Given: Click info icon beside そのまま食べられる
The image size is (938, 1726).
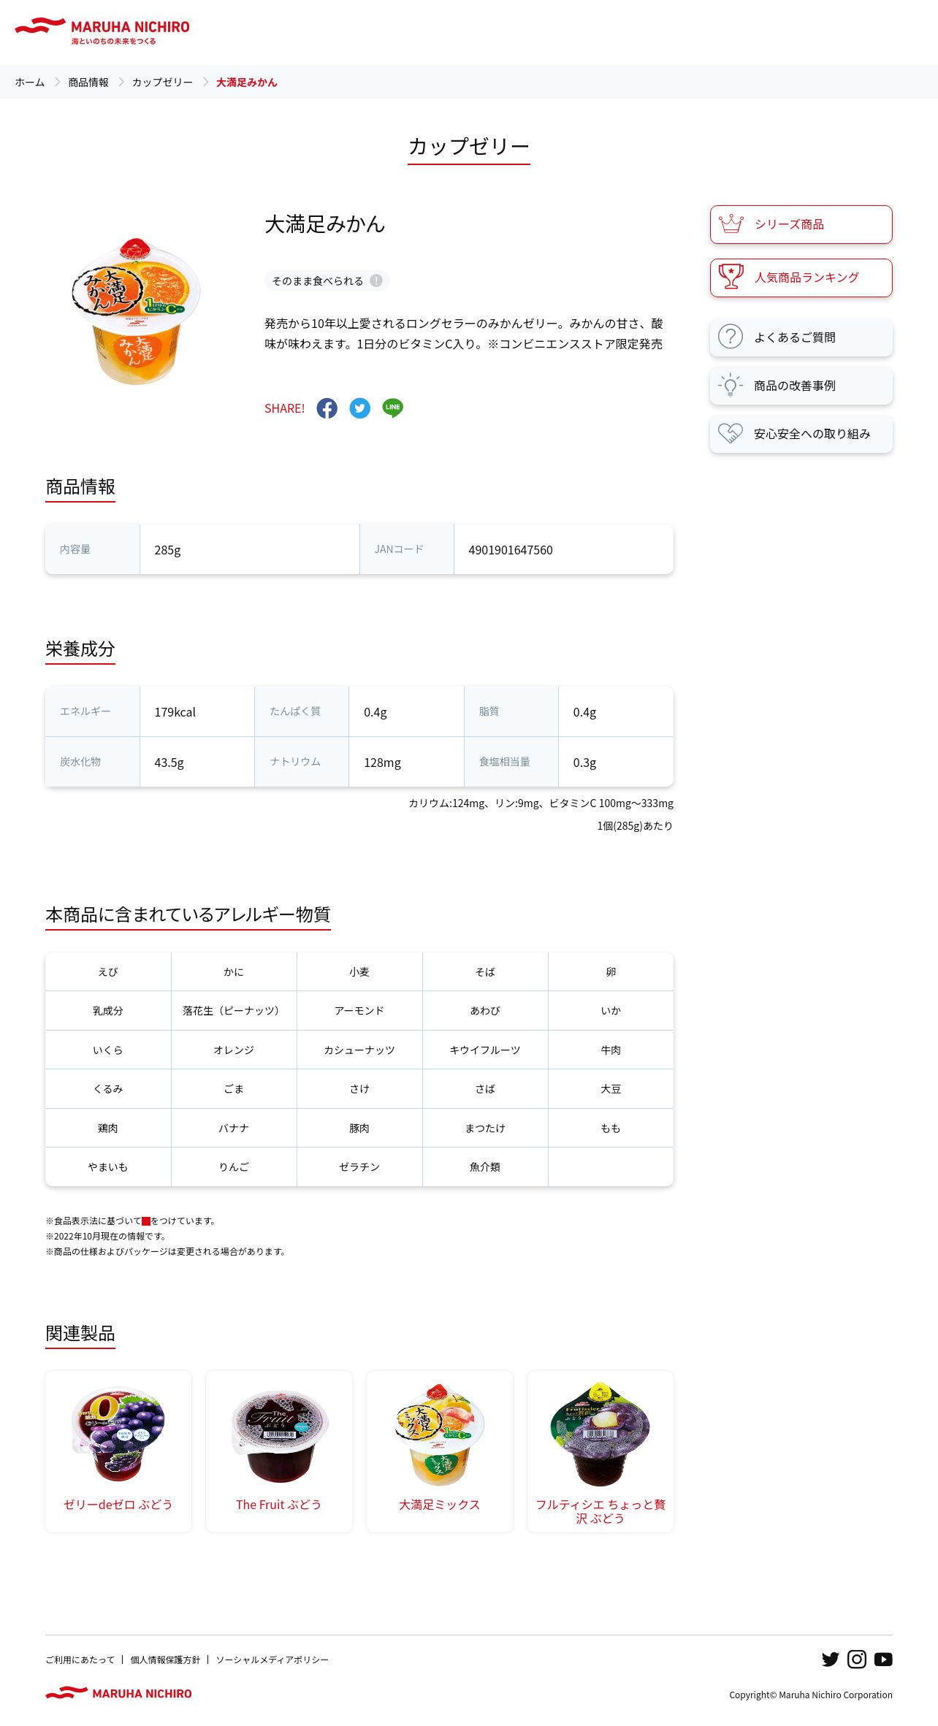Looking at the screenshot, I should pyautogui.click(x=376, y=280).
